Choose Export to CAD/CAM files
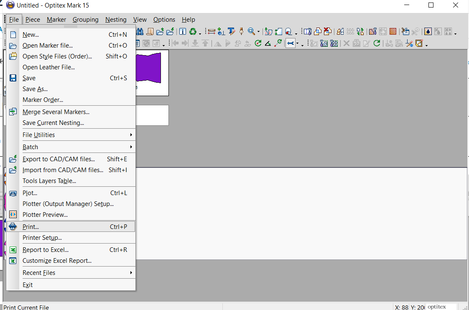This screenshot has width=469, height=310. [x=71, y=159]
